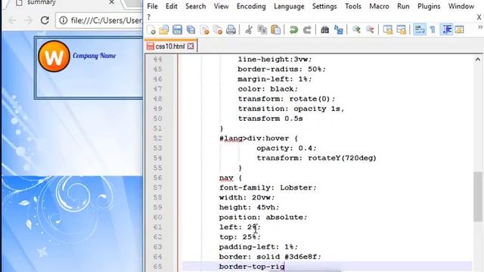This screenshot has width=484, height=272.
Task: Open the Encoding menu
Action: coord(251,6)
